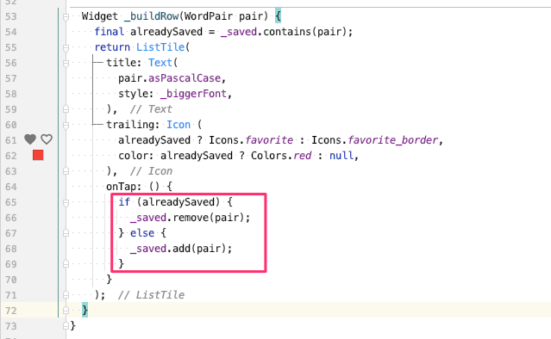Click line number 54 in the gutter
Image resolution: width=551 pixels, height=339 pixels.
pos(11,32)
